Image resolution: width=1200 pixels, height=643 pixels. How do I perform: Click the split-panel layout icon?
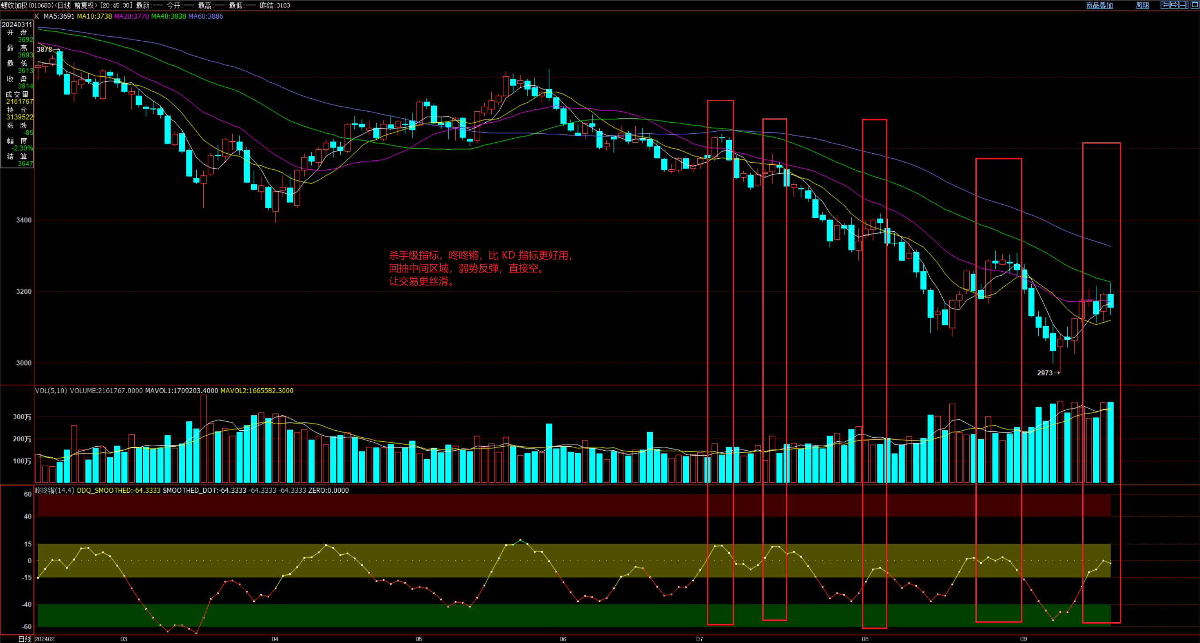(1184, 5)
